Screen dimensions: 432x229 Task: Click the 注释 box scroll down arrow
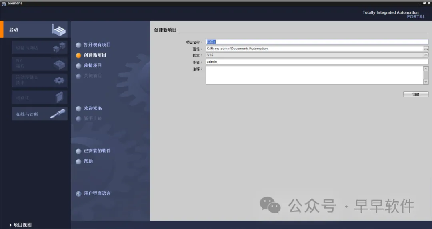426,82
